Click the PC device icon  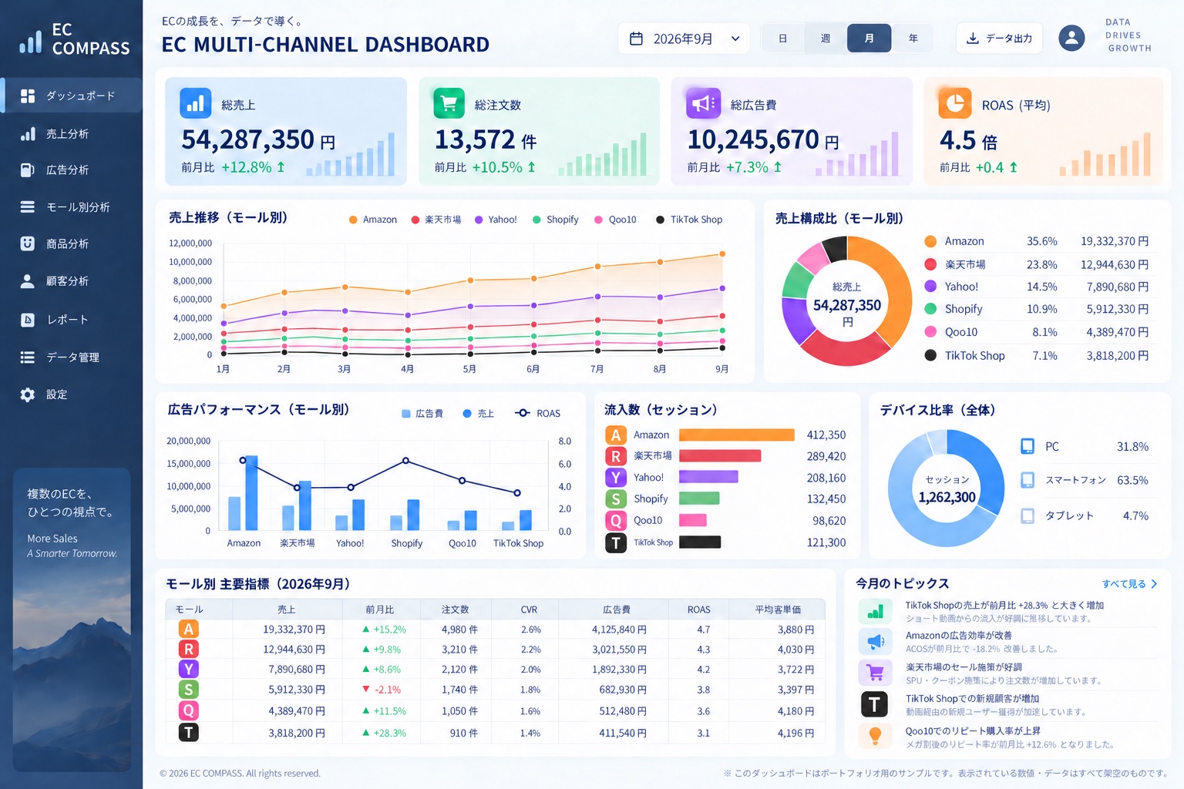click(x=1028, y=446)
